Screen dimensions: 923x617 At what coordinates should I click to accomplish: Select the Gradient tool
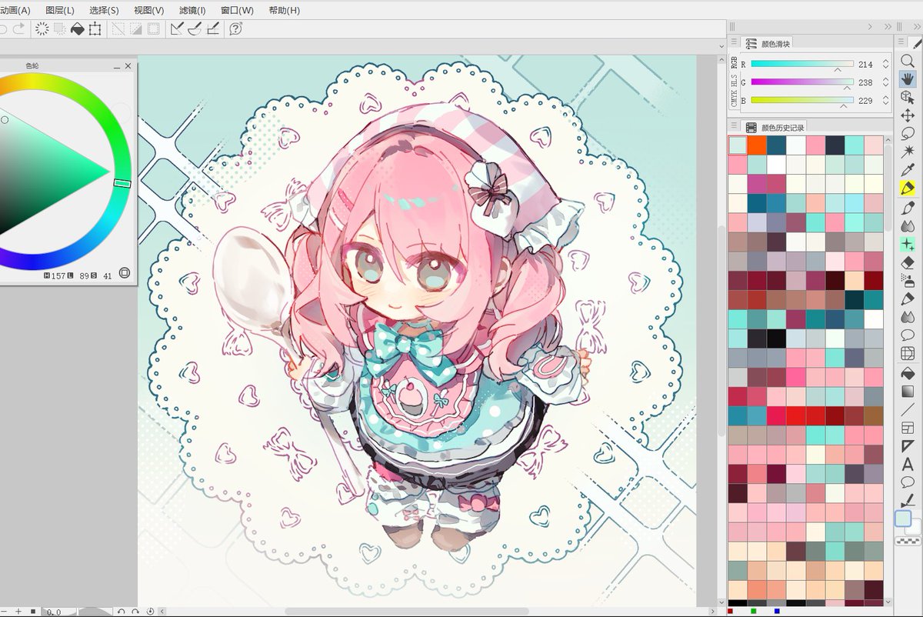tap(908, 391)
